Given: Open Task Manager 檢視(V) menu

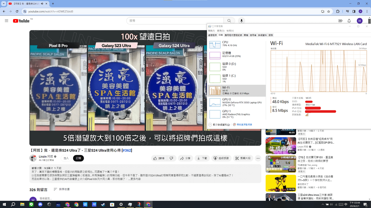Looking at the screenshot, I should coord(230,31).
